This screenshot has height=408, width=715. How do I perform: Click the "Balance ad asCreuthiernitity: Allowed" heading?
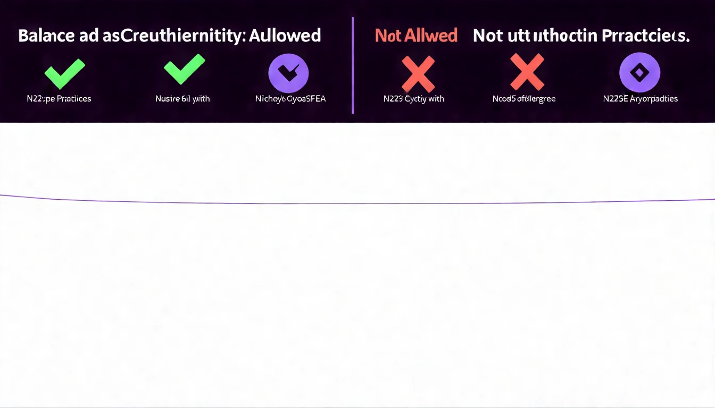pos(169,36)
